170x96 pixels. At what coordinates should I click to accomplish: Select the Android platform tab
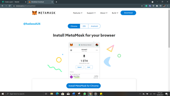pos(94,26)
